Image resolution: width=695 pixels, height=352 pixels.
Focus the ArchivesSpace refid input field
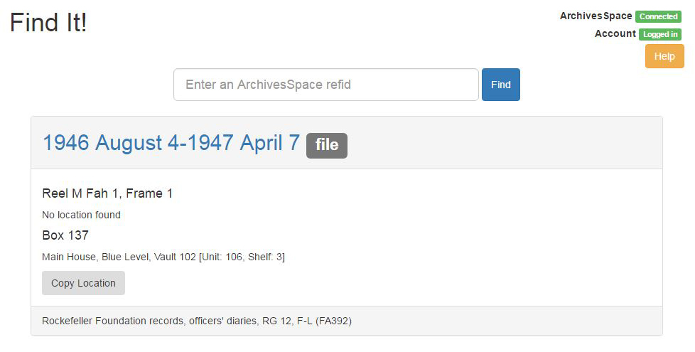(325, 84)
